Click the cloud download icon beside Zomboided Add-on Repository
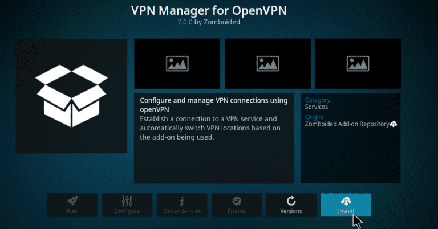 point(394,124)
